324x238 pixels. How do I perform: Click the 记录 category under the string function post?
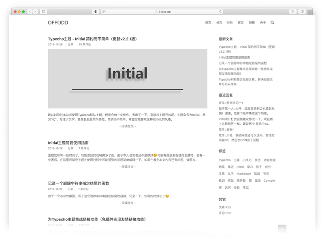coord(70,189)
